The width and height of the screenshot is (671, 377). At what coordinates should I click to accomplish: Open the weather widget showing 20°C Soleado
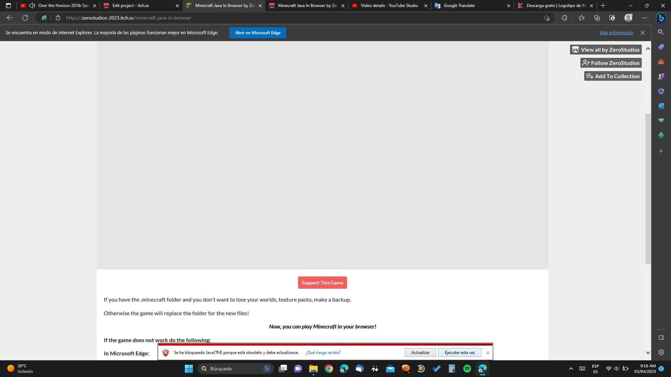(x=20, y=369)
